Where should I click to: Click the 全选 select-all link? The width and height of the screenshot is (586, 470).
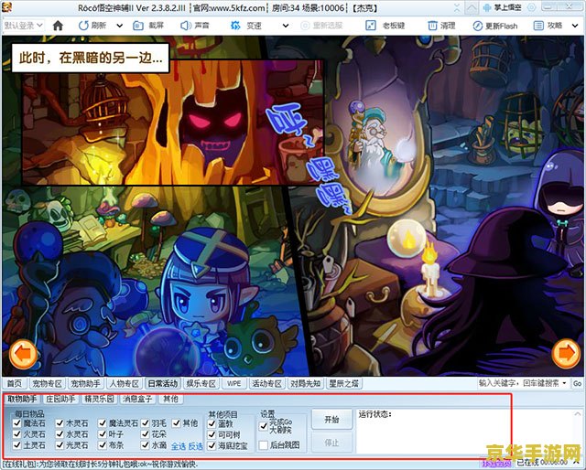tap(179, 446)
